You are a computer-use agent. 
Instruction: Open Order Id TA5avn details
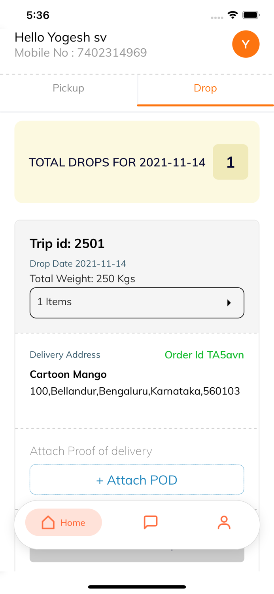(204, 355)
